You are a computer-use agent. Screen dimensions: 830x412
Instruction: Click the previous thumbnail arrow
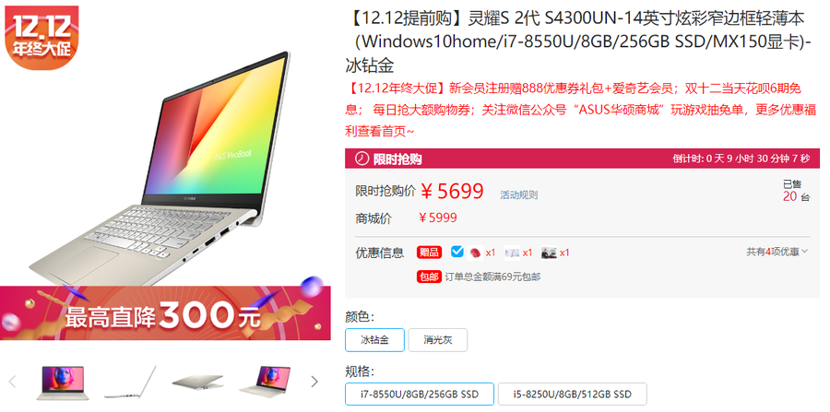click(x=12, y=381)
